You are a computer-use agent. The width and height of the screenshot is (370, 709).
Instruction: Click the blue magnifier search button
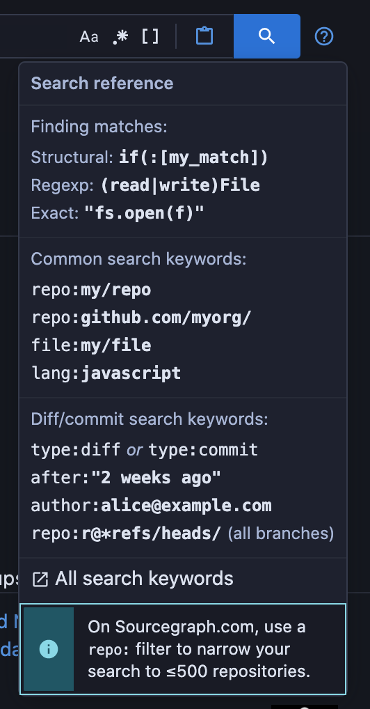(267, 36)
